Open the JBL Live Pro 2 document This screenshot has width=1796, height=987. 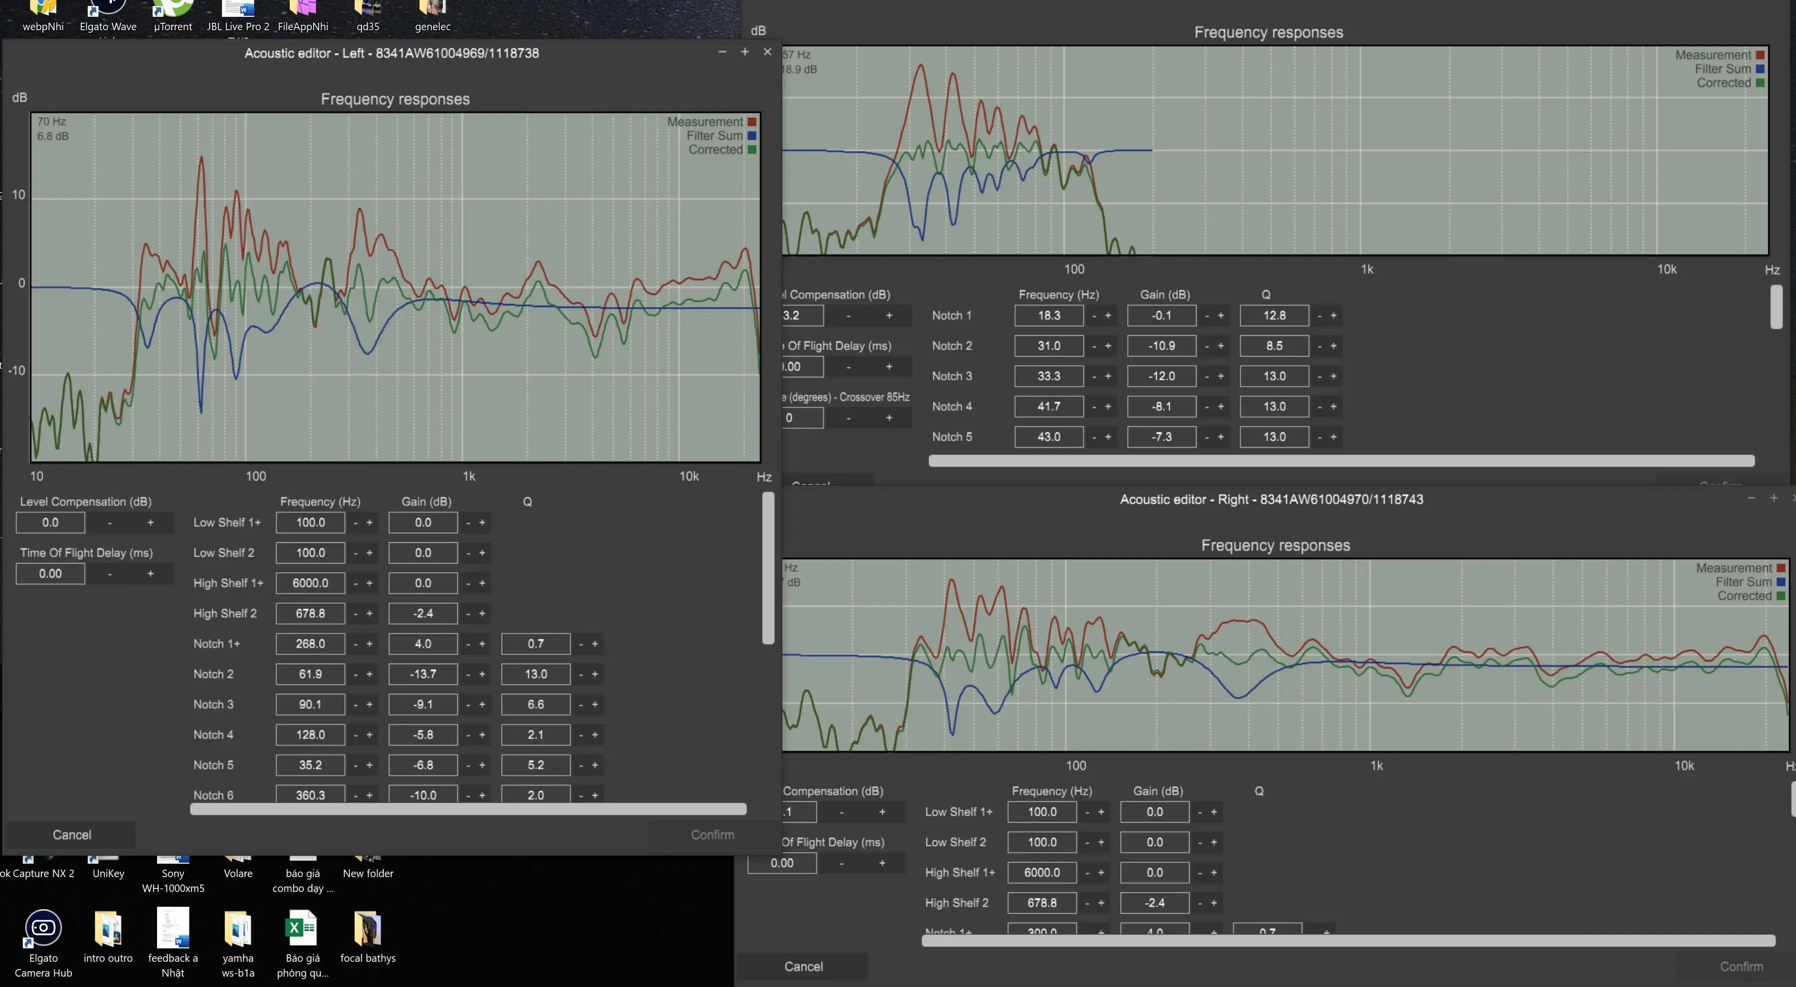(x=238, y=16)
